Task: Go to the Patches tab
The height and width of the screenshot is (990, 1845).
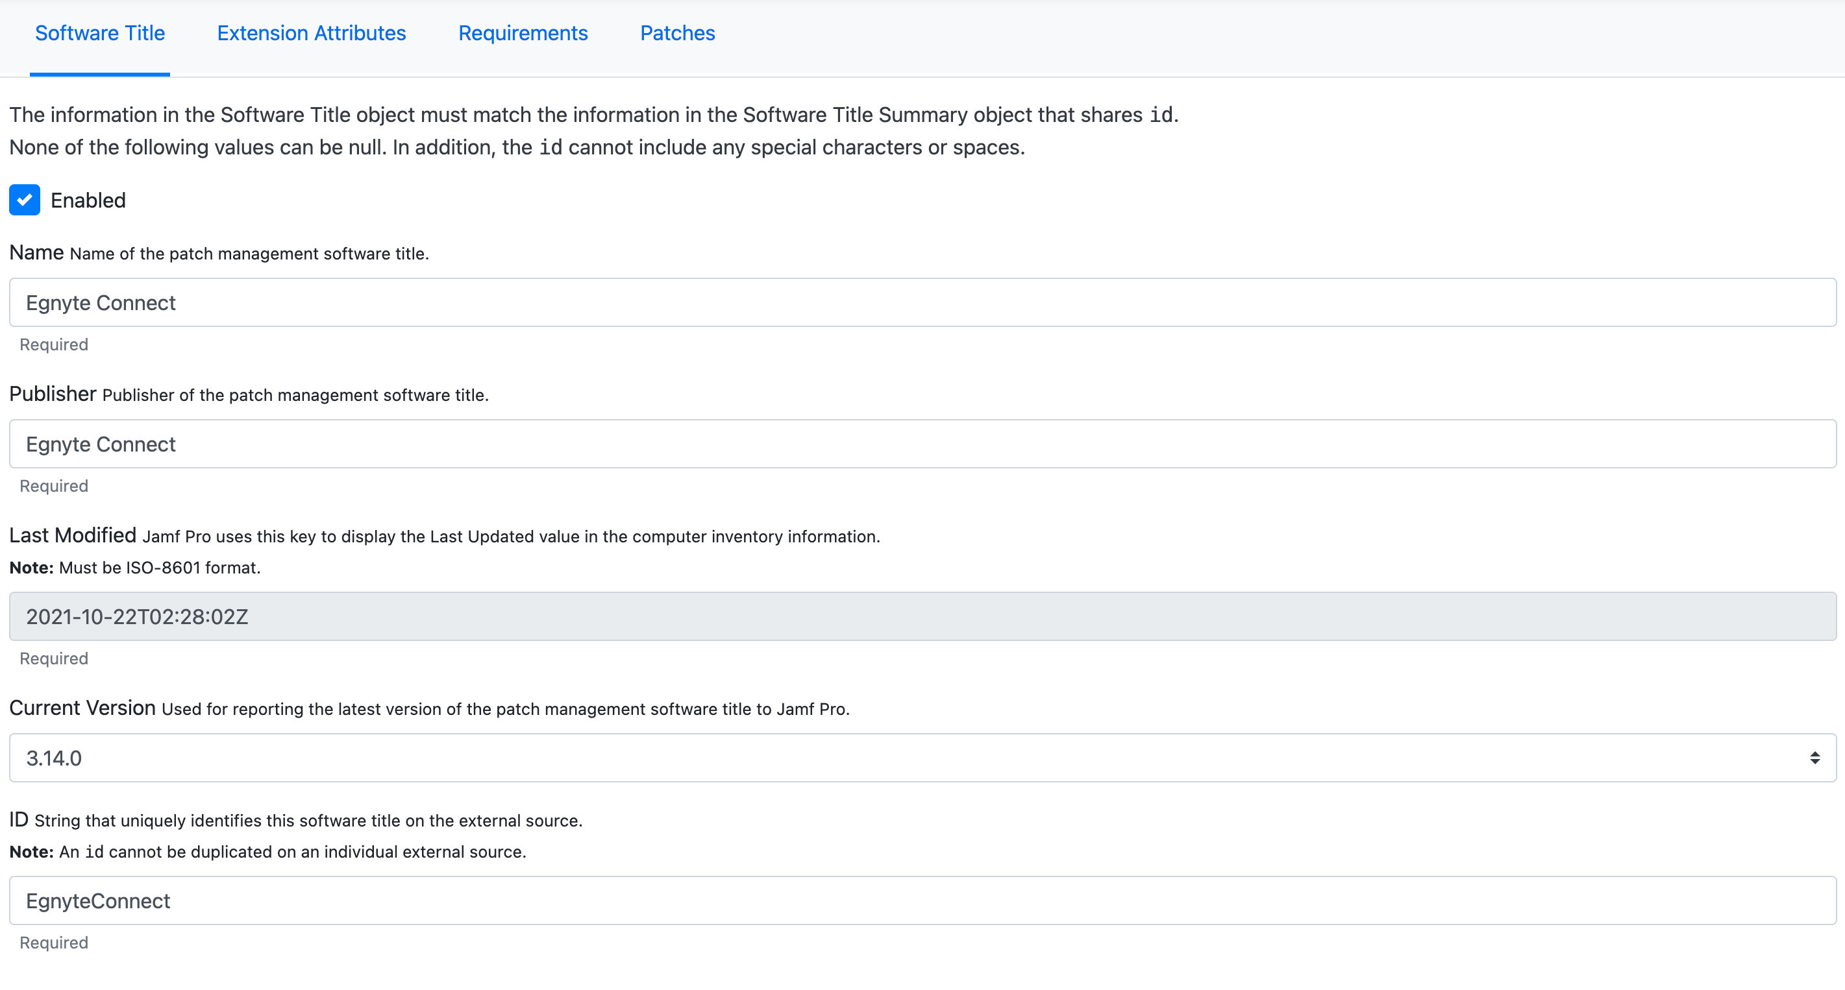Action: tap(678, 33)
